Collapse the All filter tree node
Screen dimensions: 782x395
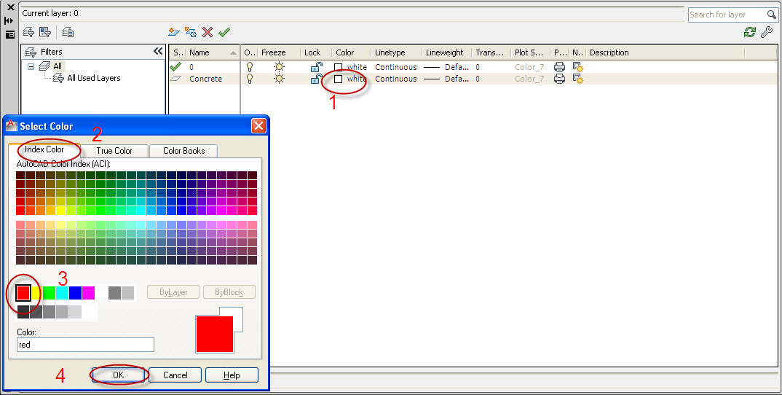[31, 66]
